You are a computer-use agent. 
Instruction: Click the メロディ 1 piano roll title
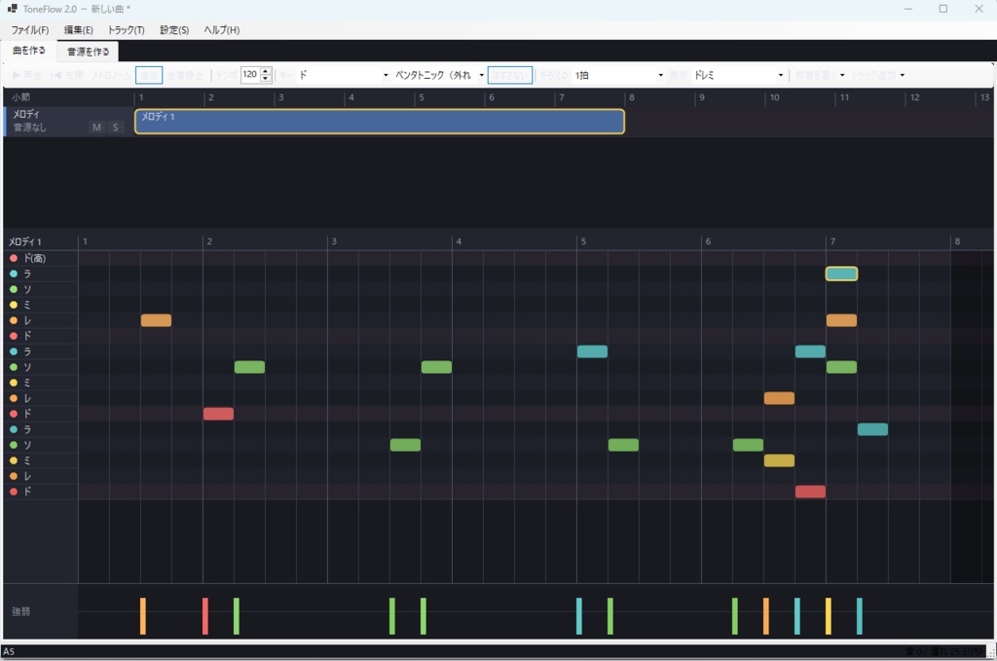pos(24,242)
